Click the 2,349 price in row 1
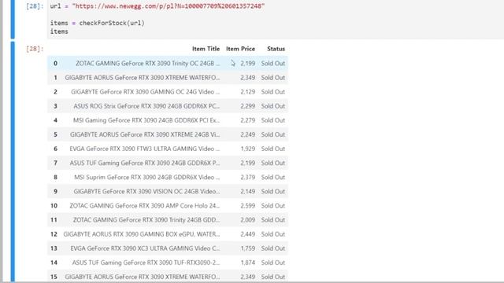Viewport: 504px width, 283px height. pyautogui.click(x=247, y=78)
